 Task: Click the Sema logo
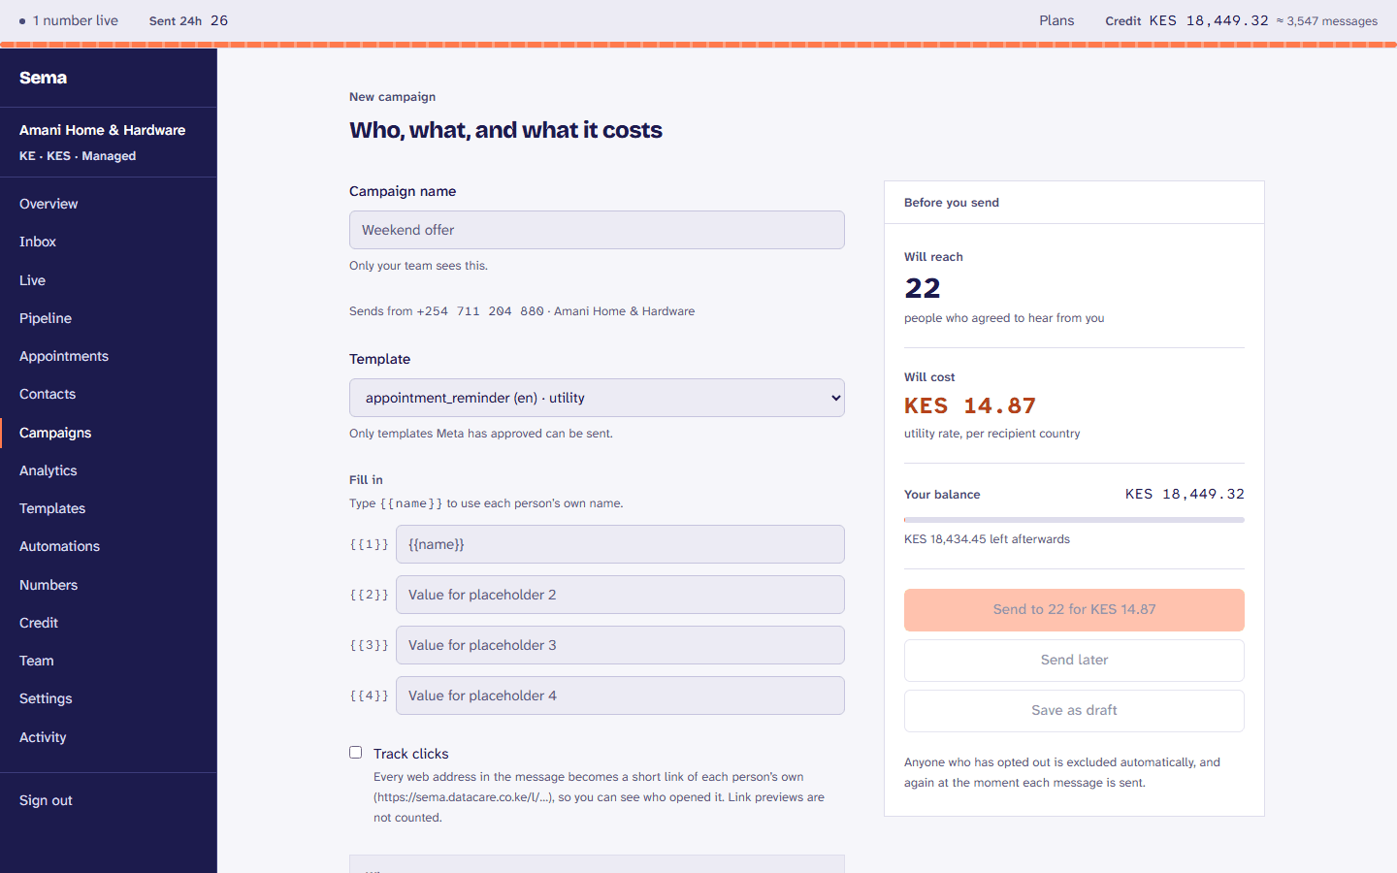(43, 78)
